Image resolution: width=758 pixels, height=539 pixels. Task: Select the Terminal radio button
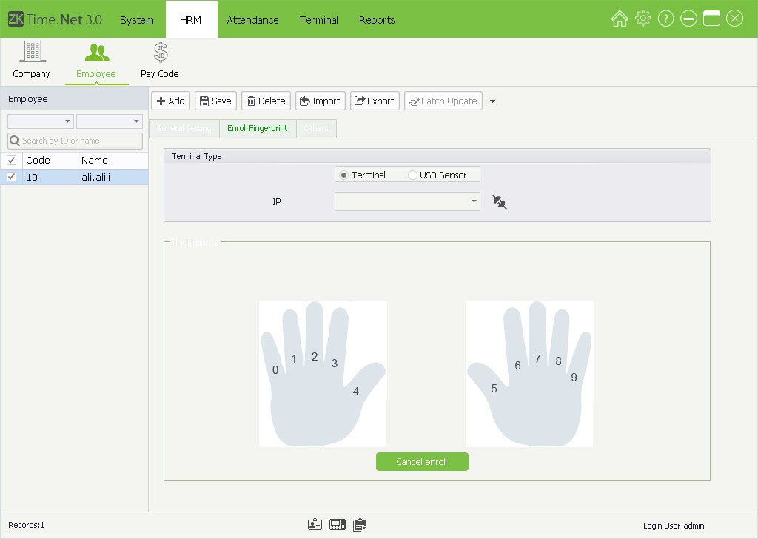click(x=344, y=175)
